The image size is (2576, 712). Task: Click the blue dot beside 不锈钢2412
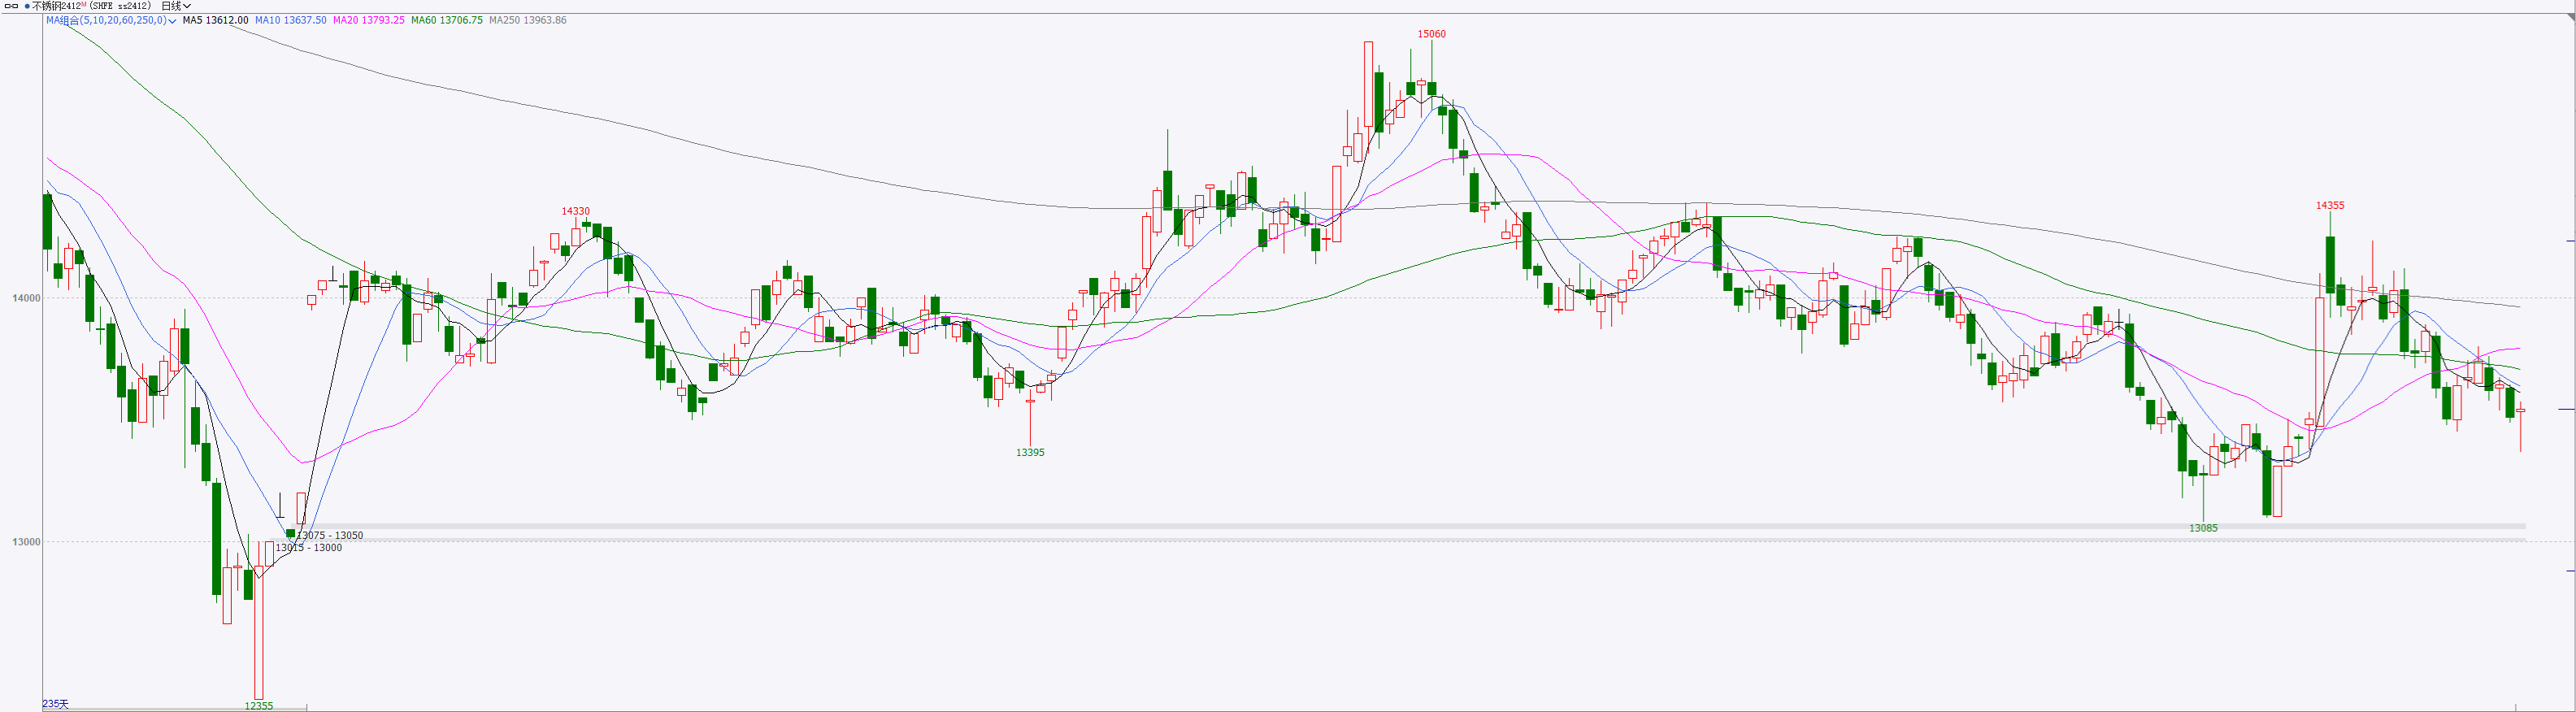tap(27, 6)
